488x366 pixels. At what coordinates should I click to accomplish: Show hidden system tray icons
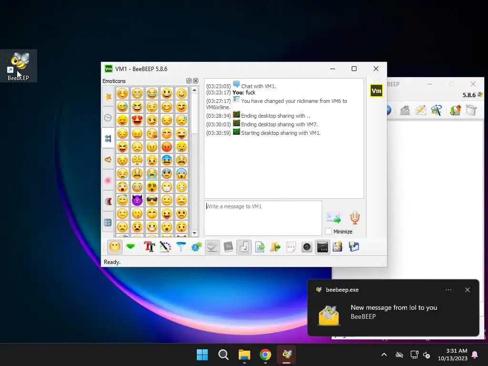point(384,355)
